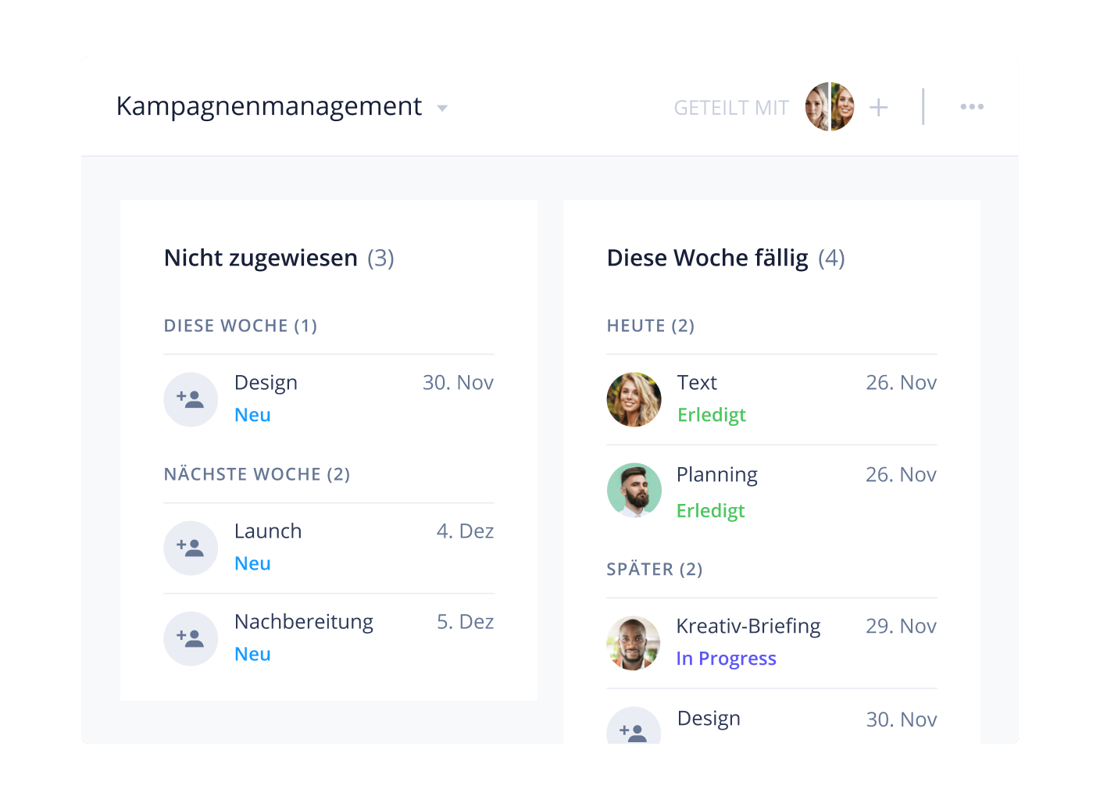Expand the Kampagnenmanagement dropdown arrow
This screenshot has height=800, width=1100.
442,109
